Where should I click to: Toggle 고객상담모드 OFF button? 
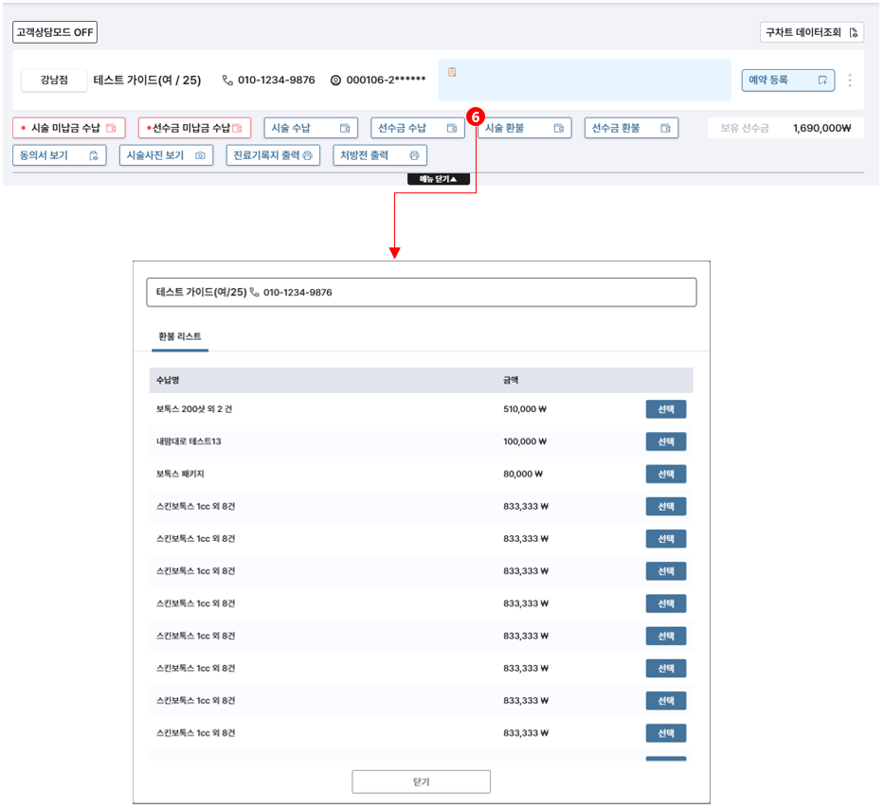pyautogui.click(x=55, y=32)
